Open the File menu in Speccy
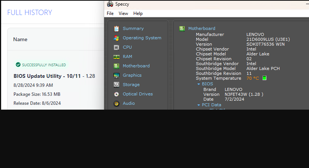309x168 pixels. (x=110, y=13)
